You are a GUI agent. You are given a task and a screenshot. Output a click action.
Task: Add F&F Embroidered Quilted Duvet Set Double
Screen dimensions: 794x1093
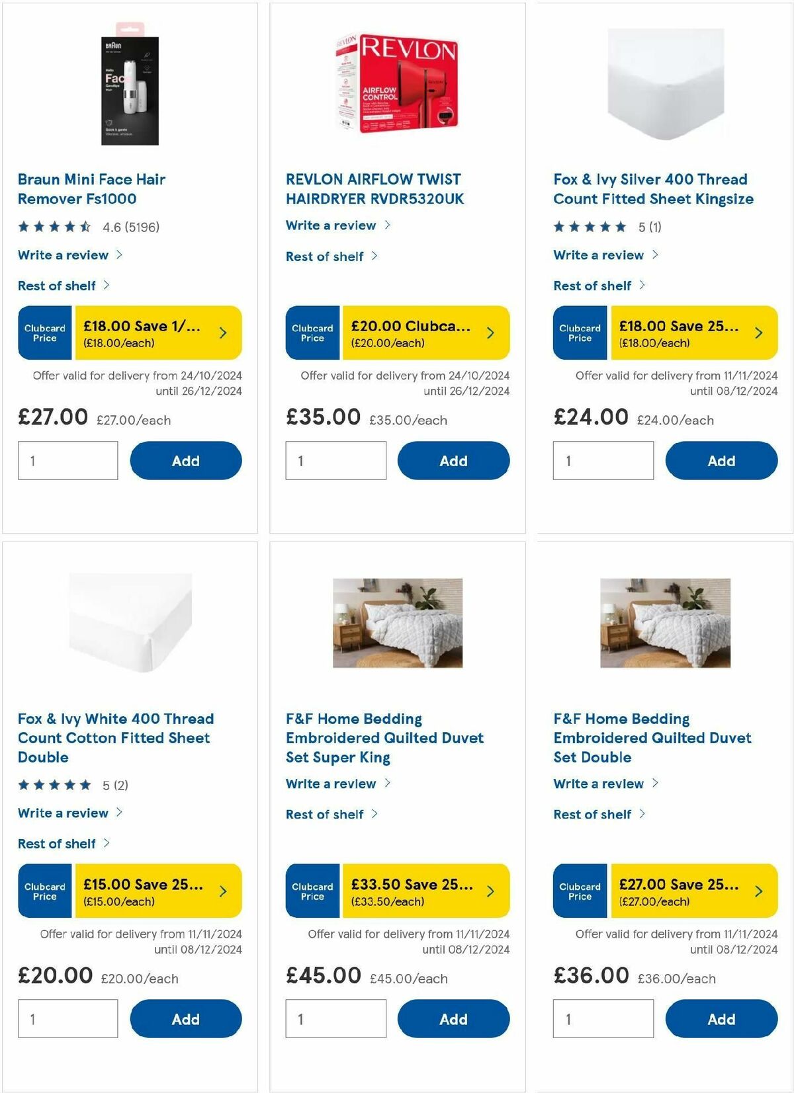pos(721,1019)
